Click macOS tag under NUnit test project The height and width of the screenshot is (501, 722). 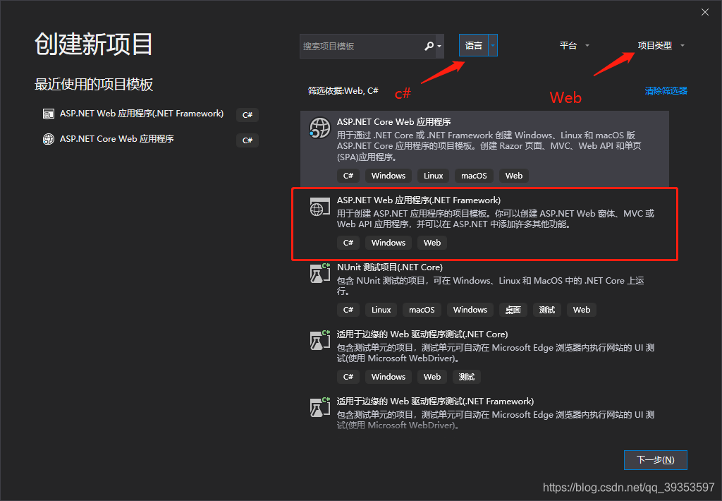pyautogui.click(x=422, y=310)
